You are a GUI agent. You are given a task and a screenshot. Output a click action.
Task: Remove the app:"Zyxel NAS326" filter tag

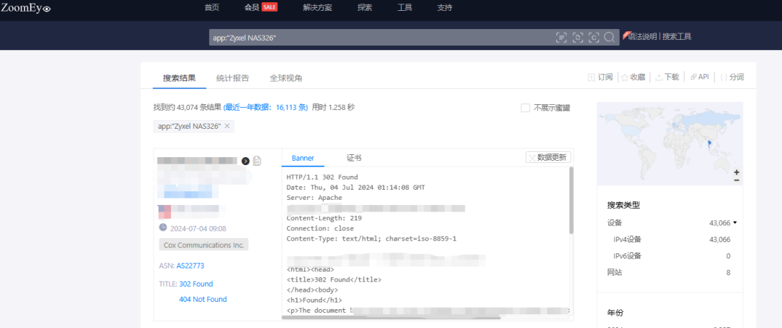pos(227,126)
